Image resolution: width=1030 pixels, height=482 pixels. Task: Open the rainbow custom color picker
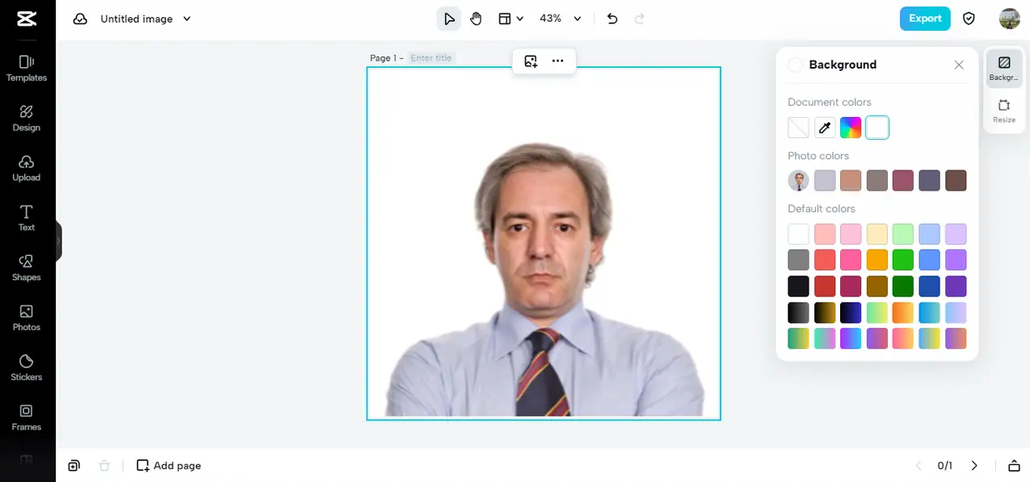(851, 128)
